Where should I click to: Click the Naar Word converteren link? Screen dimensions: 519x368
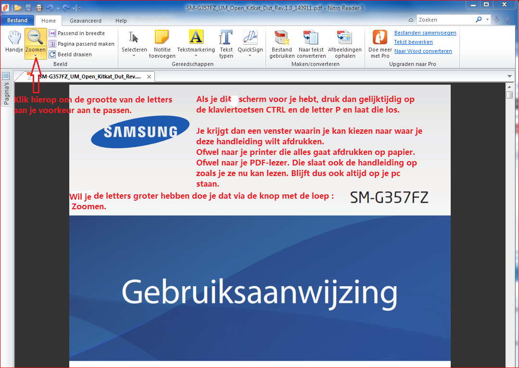[x=423, y=51]
